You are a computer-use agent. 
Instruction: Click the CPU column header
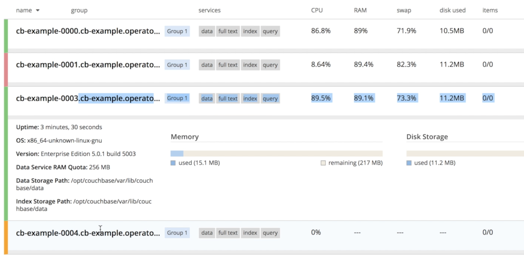tap(317, 10)
